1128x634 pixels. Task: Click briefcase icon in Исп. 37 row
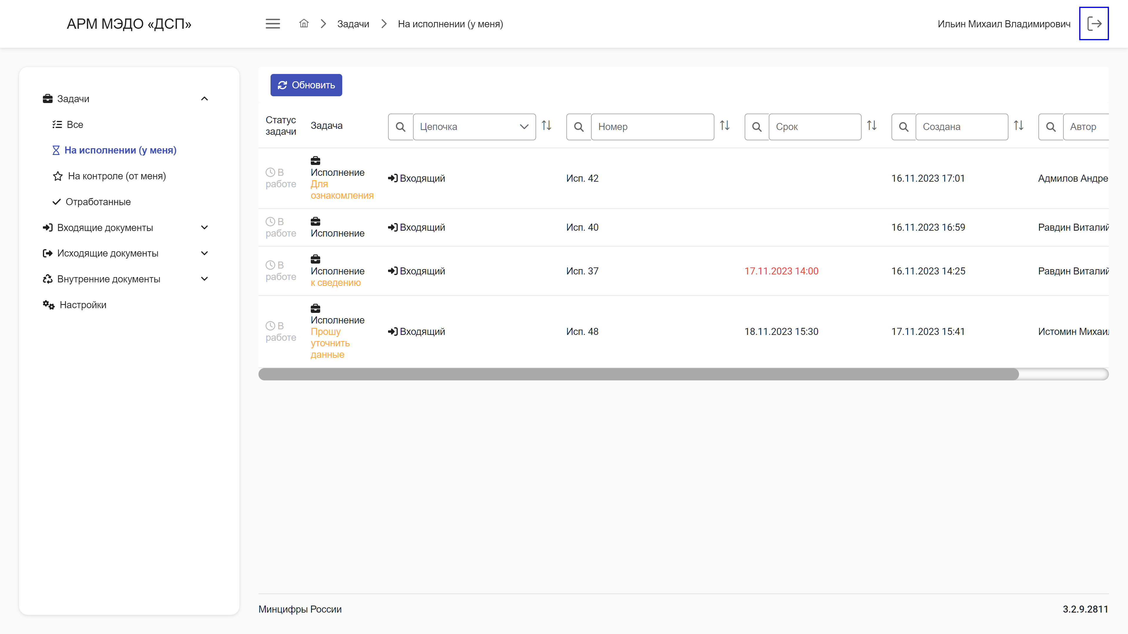click(315, 259)
